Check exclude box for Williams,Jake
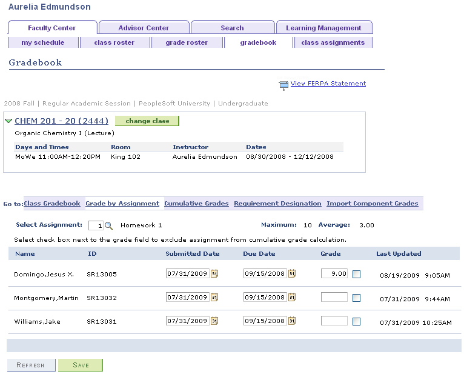 [x=357, y=322]
